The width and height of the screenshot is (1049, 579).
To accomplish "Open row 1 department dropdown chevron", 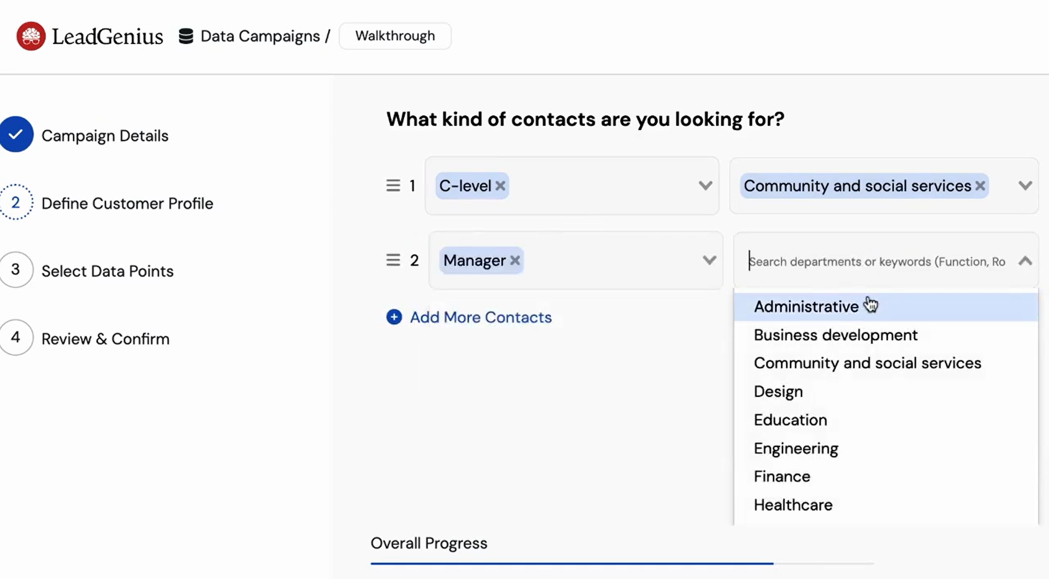I will (x=1026, y=186).
